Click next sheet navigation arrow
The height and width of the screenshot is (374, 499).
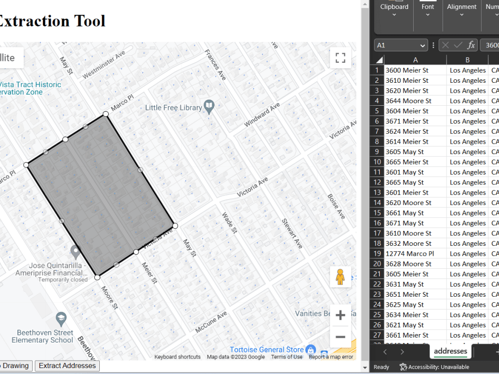click(x=402, y=352)
